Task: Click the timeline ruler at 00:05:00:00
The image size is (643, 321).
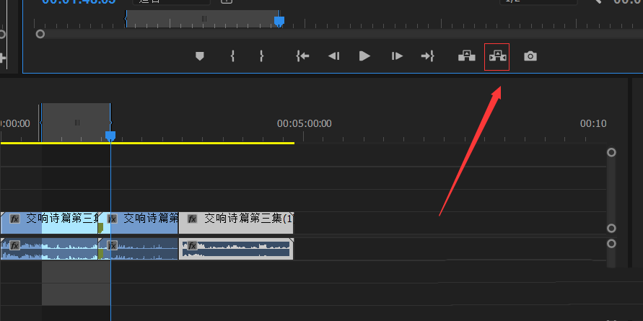Action: coord(305,123)
